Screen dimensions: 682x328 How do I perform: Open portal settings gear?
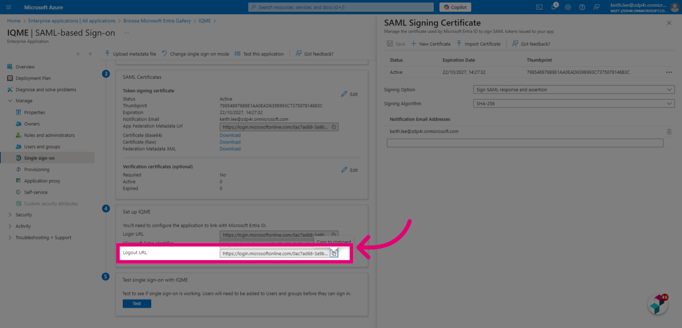point(568,7)
